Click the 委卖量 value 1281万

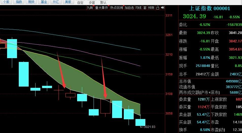click(x=204, y=99)
